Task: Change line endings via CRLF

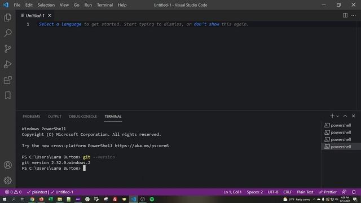Action: 288,192
